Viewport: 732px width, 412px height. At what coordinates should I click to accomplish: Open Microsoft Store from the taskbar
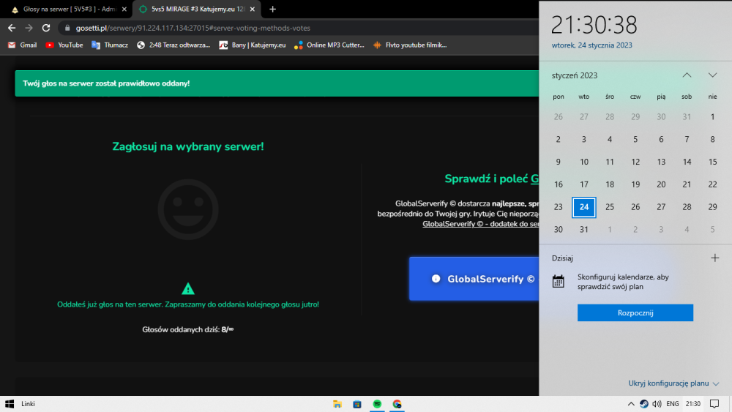click(x=357, y=404)
